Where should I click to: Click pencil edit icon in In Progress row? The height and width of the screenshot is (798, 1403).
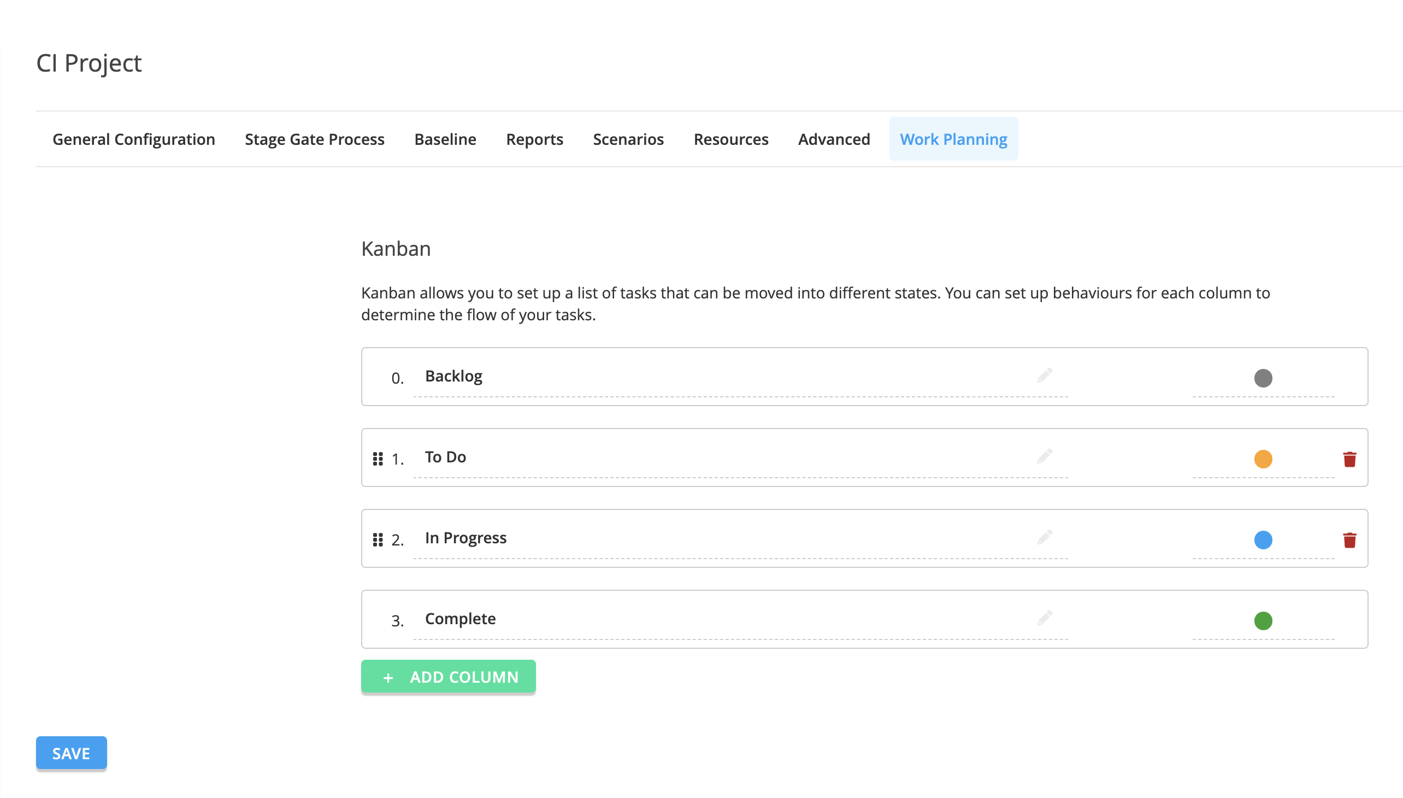coord(1044,538)
